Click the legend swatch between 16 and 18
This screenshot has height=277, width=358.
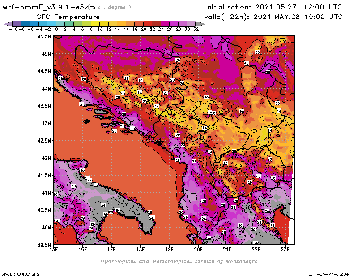click(130, 24)
